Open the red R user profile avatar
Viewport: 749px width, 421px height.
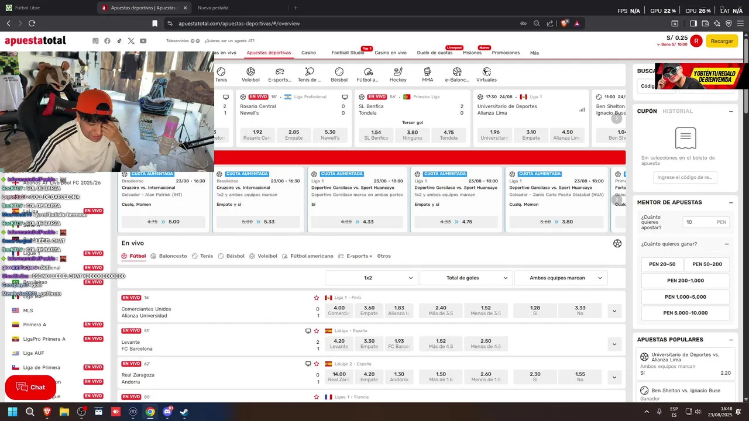click(x=696, y=41)
